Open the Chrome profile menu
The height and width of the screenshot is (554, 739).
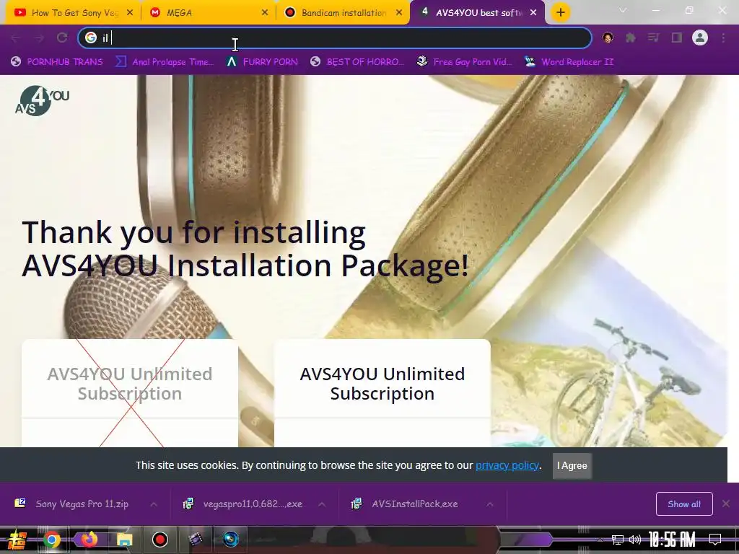(700, 38)
